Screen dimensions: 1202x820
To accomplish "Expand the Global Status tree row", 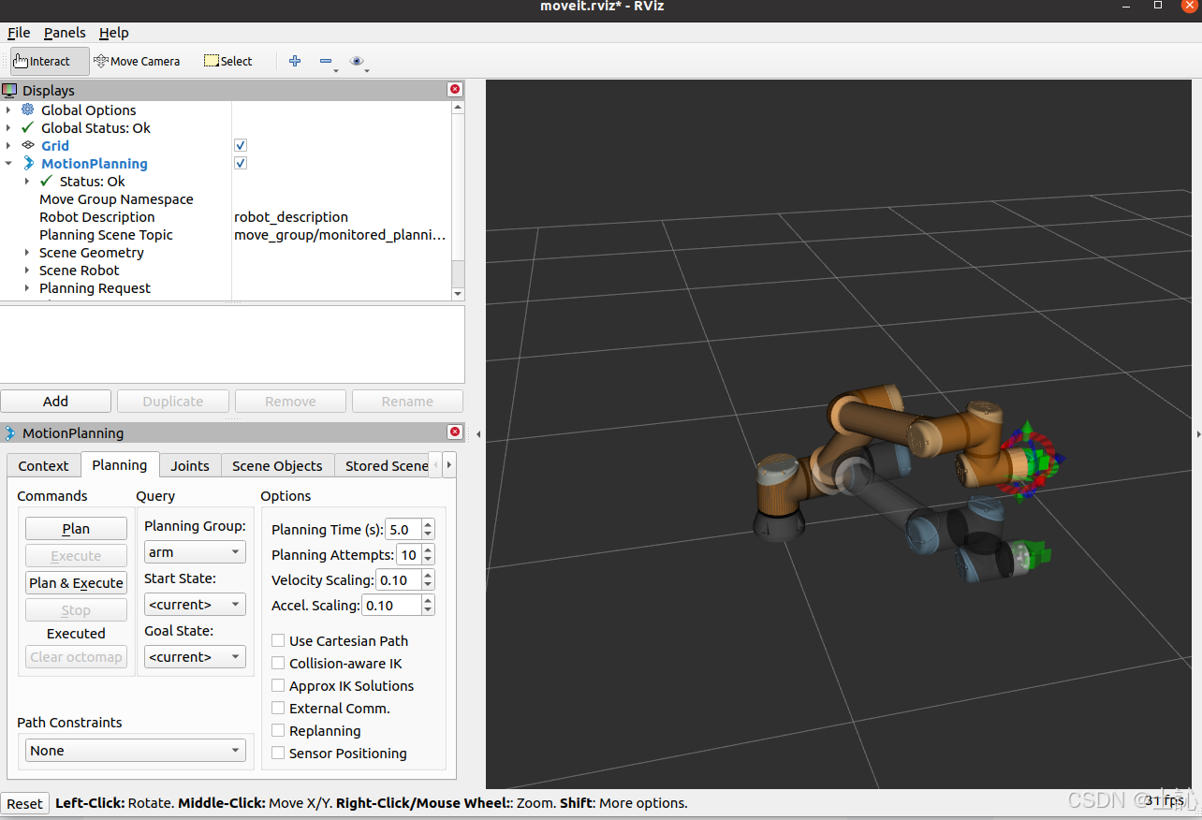I will click(x=8, y=127).
